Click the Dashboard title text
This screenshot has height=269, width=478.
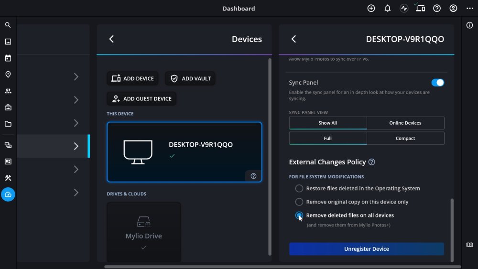point(239,9)
